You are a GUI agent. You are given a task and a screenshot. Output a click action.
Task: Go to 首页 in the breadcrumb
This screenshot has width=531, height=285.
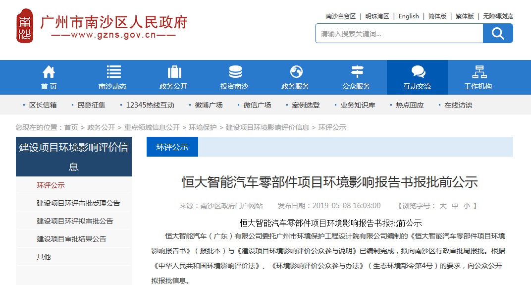pos(71,127)
